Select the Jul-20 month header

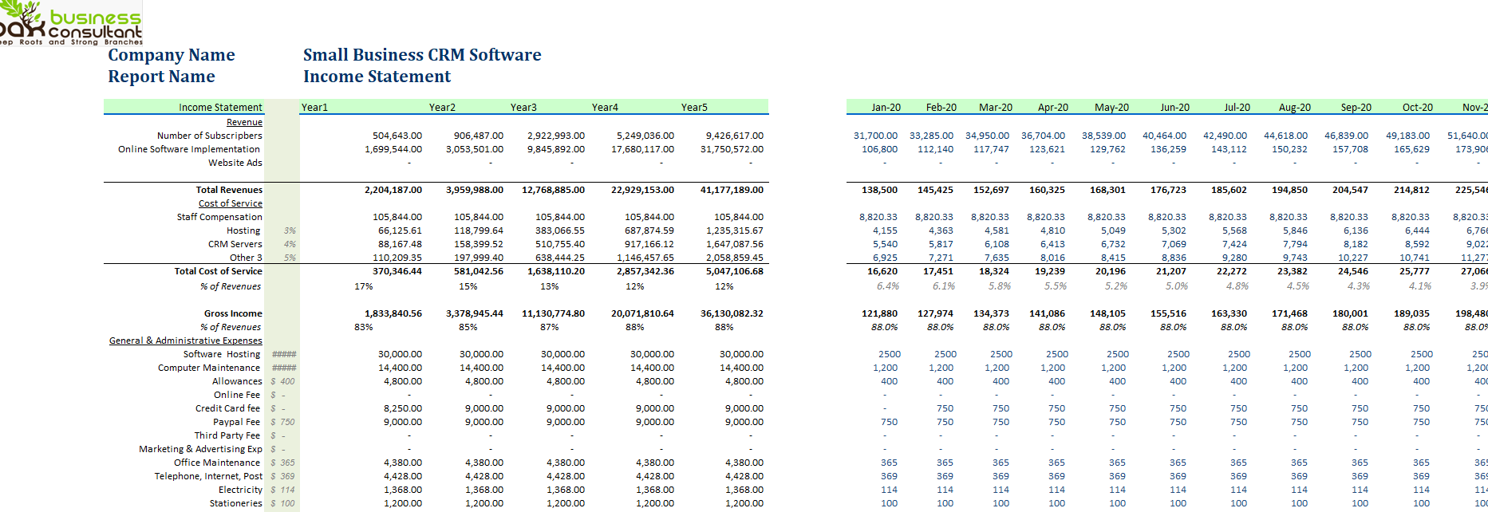click(x=1237, y=108)
